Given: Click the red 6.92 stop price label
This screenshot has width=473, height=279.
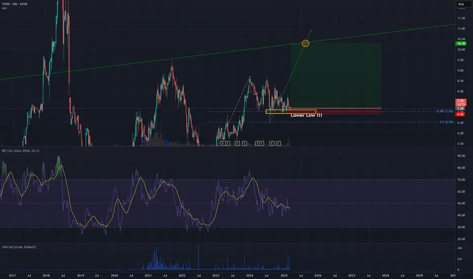Looking at the screenshot, I should pos(460,114).
